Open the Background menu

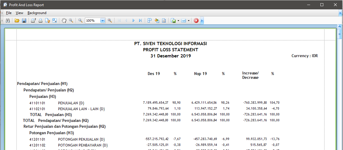[x=37, y=13]
